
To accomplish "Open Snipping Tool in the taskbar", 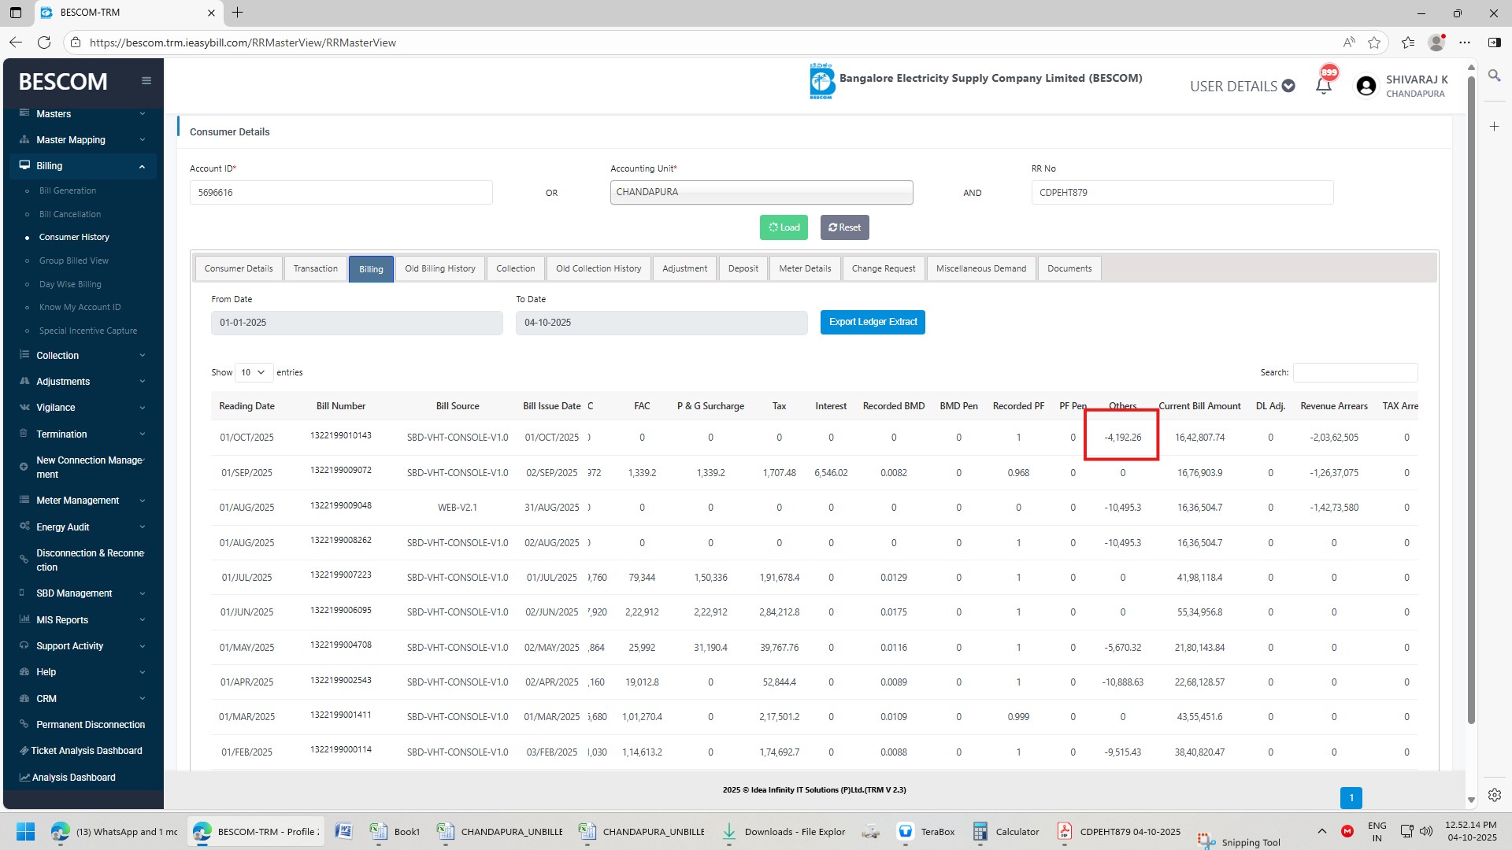I will pos(1239,841).
